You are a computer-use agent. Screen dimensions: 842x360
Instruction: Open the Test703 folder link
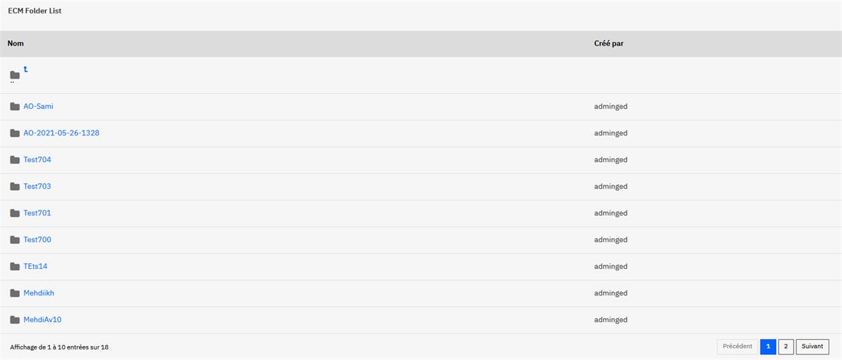[37, 187]
